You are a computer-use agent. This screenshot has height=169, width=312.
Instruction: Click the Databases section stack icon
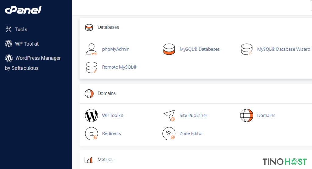(x=89, y=27)
